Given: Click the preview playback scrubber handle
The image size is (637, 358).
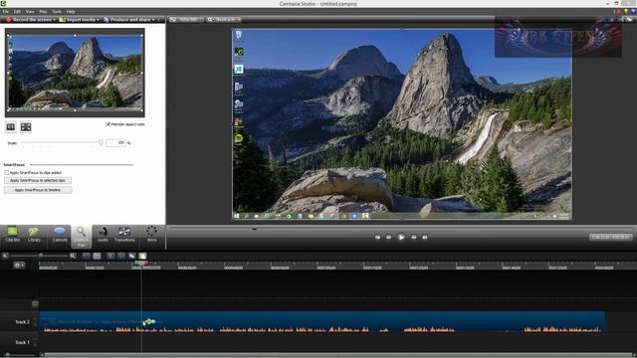Looking at the screenshot, I should 255,229.
